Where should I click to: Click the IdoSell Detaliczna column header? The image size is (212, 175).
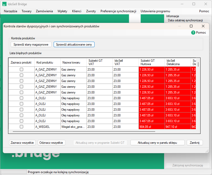coord(178,62)
